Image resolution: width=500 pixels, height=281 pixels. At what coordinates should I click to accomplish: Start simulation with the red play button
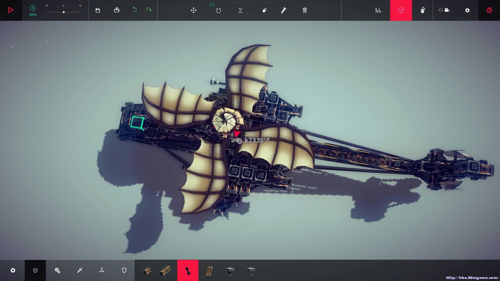pos(11,10)
